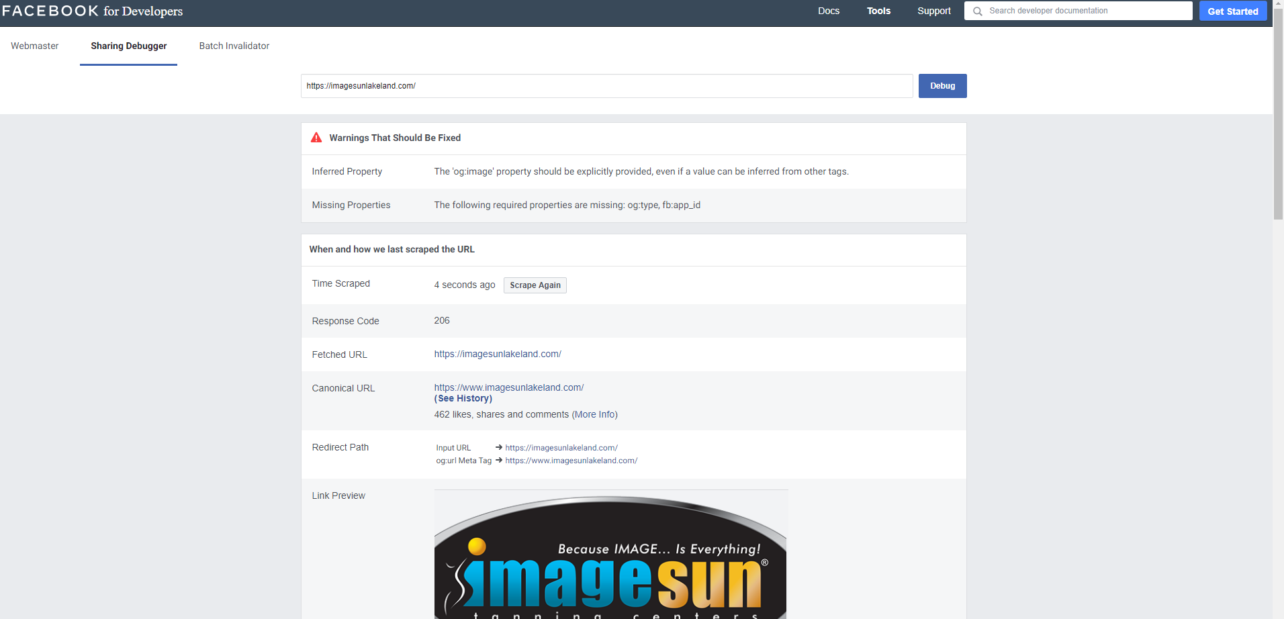Click the URL input field to debug
Image resolution: width=1284 pixels, height=619 pixels.
[x=606, y=86]
